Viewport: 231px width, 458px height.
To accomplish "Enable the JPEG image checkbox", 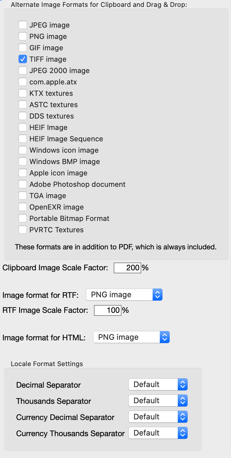I will point(23,25).
